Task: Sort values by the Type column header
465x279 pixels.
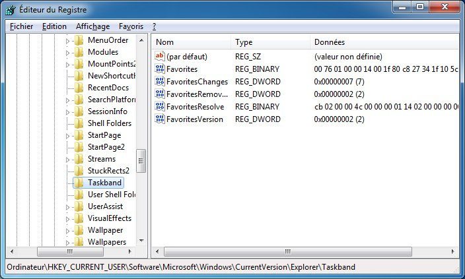Action: pos(270,42)
